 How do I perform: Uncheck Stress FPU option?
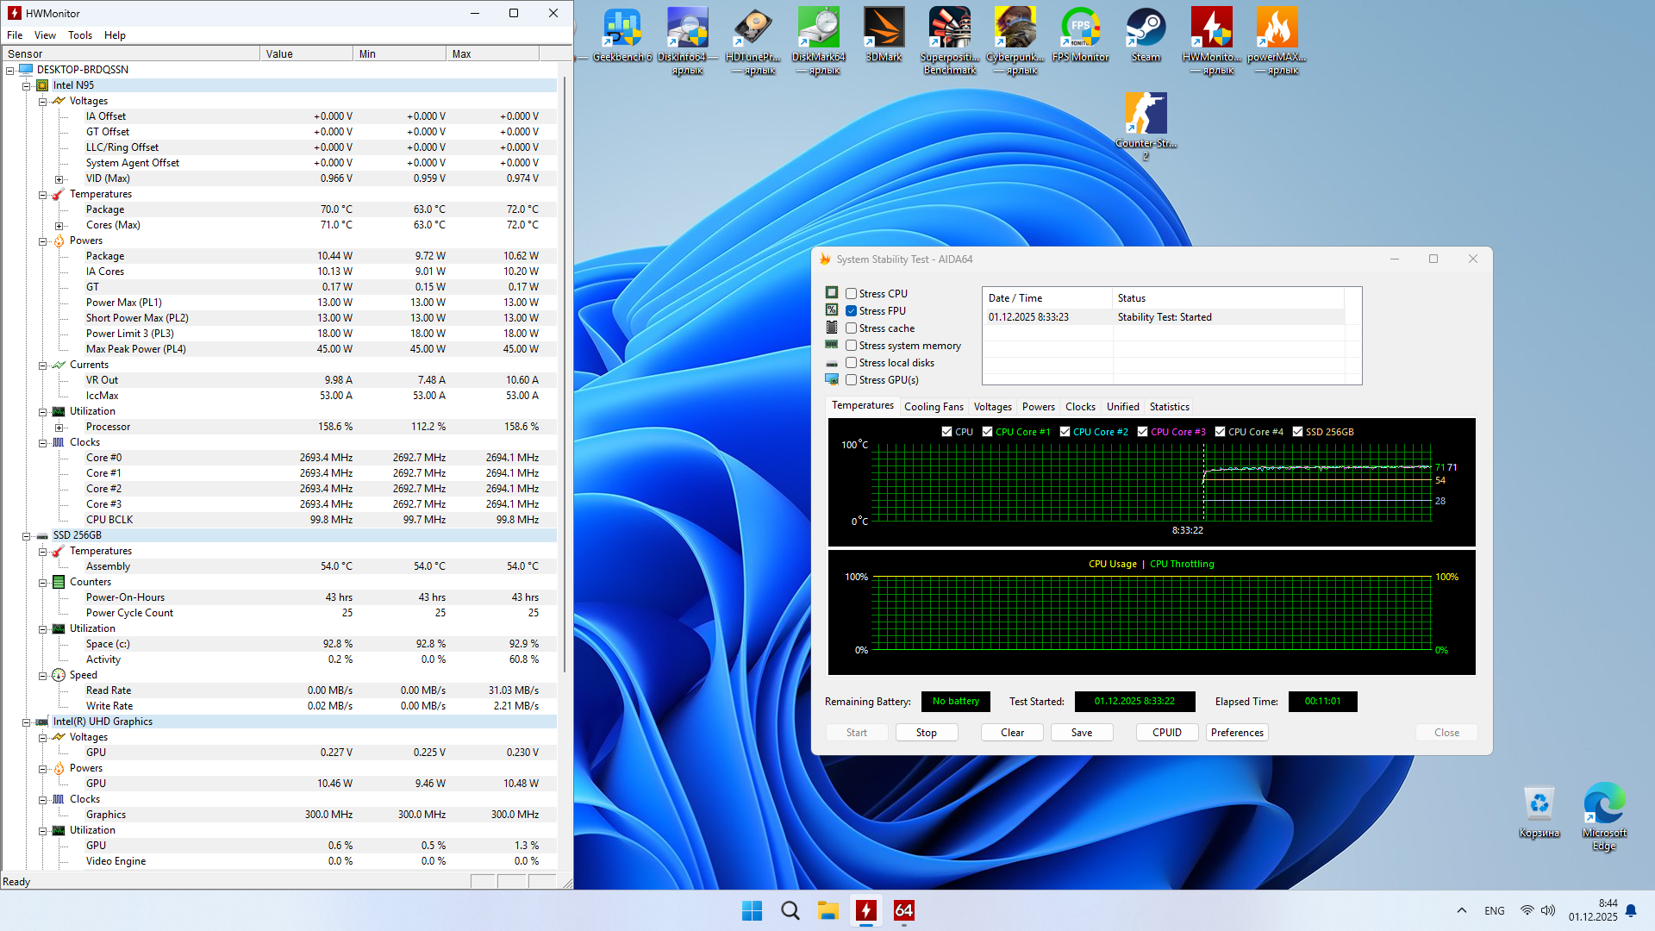click(851, 311)
